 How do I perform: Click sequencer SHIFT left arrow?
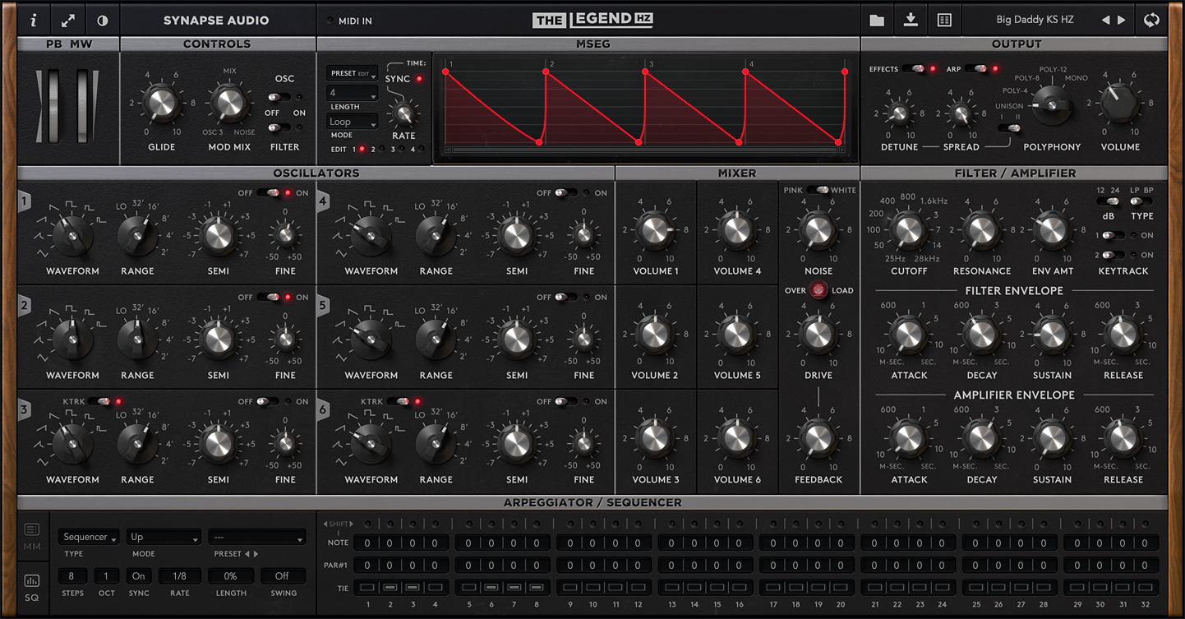click(326, 524)
